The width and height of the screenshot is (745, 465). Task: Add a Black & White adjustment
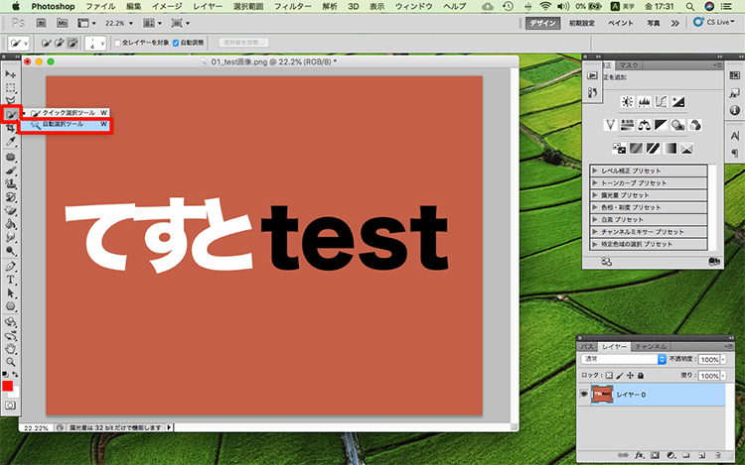pyautogui.click(x=661, y=125)
